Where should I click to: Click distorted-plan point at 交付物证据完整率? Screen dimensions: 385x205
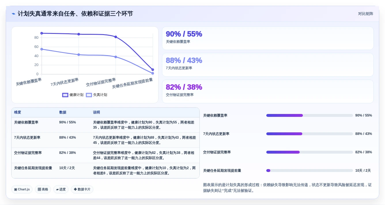[116, 57]
